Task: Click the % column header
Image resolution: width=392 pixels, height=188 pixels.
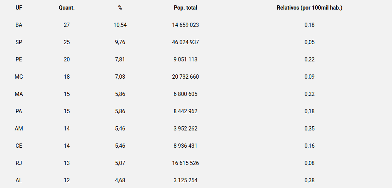Action: pyautogui.click(x=120, y=8)
